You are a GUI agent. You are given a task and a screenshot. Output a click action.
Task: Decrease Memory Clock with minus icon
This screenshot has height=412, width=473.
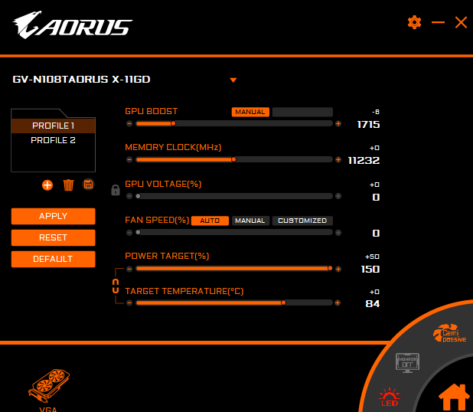click(129, 159)
